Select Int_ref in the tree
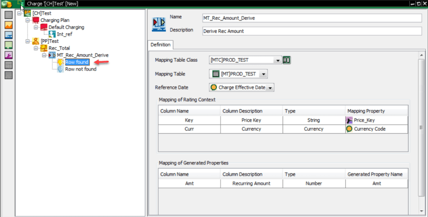The image size is (428, 217). click(x=64, y=34)
